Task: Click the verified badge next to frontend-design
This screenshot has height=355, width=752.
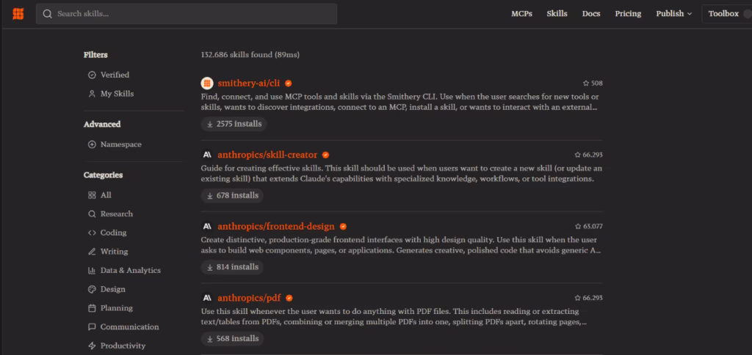Action: [x=343, y=226]
